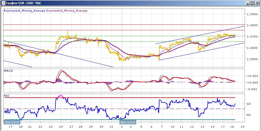Click date label 19 on time axis

(x=242, y=127)
